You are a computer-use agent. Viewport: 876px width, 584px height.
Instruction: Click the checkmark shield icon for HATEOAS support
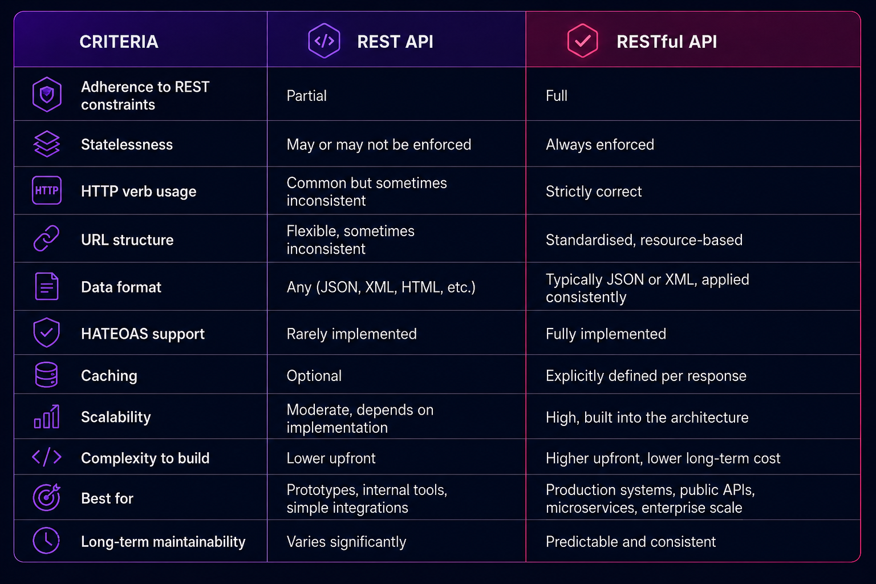(x=47, y=332)
